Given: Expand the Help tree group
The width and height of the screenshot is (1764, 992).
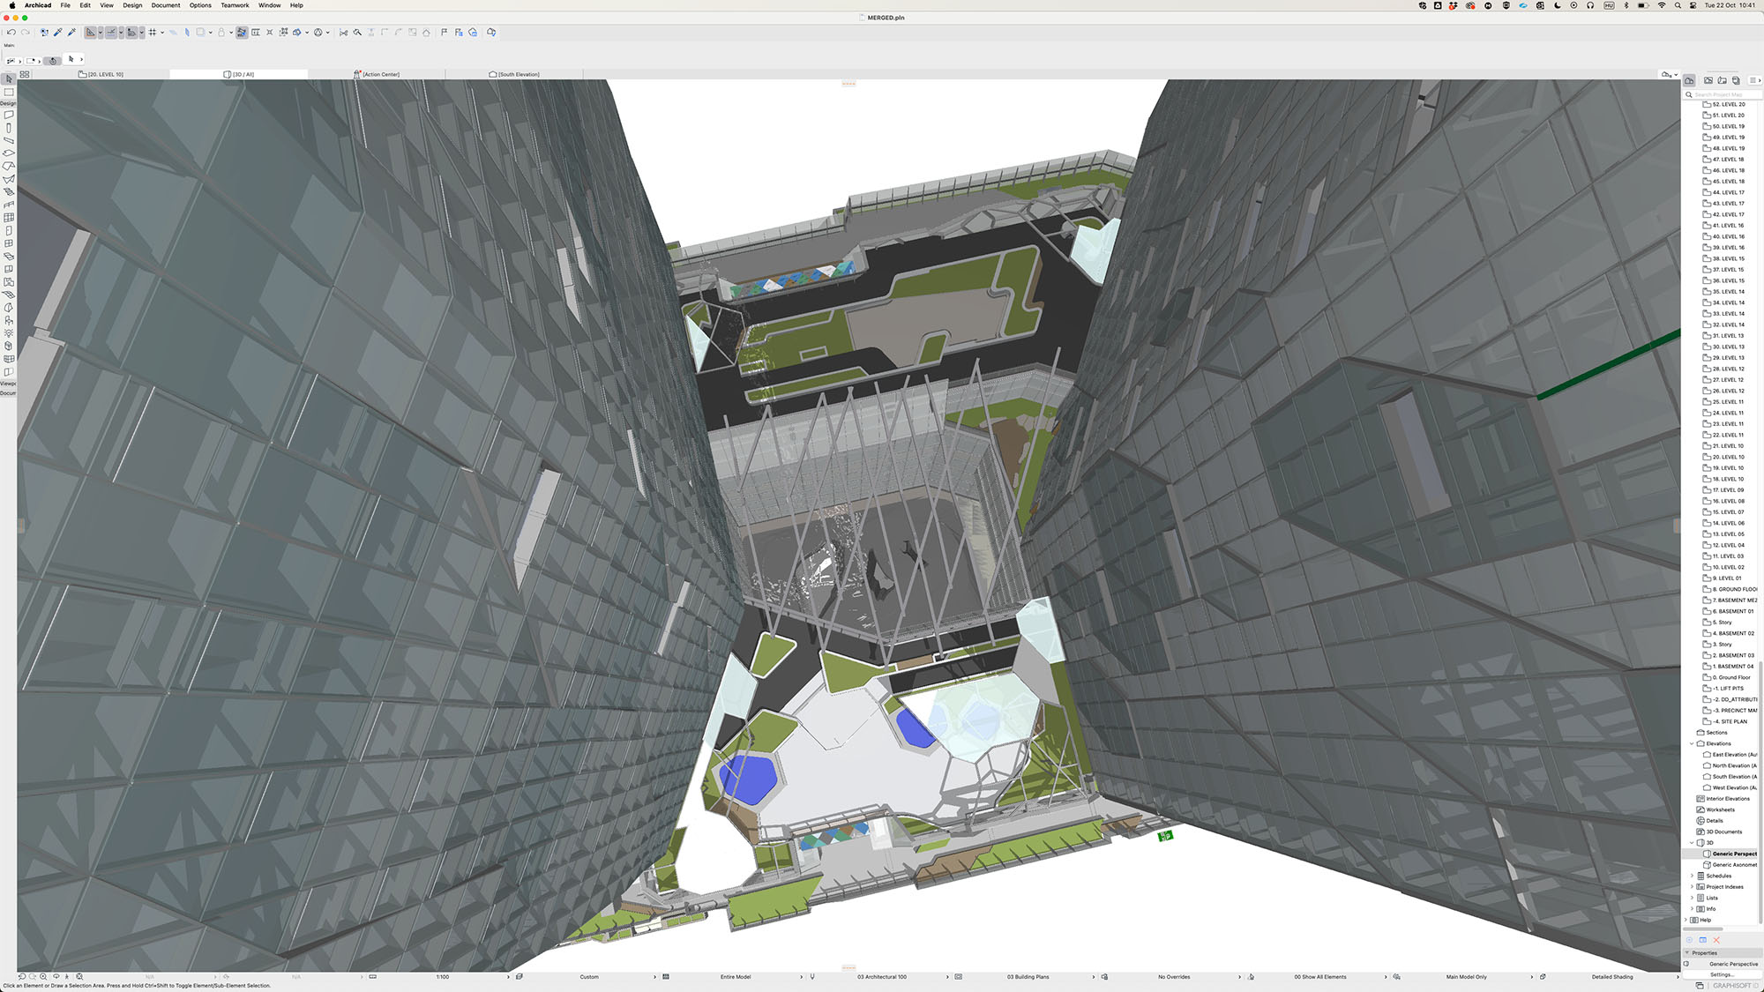Looking at the screenshot, I should pos(1686,920).
